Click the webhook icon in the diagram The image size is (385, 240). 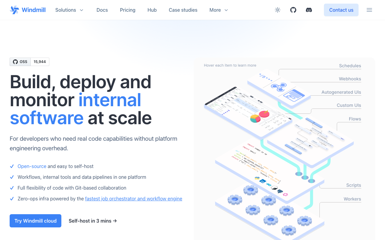pos(278,87)
